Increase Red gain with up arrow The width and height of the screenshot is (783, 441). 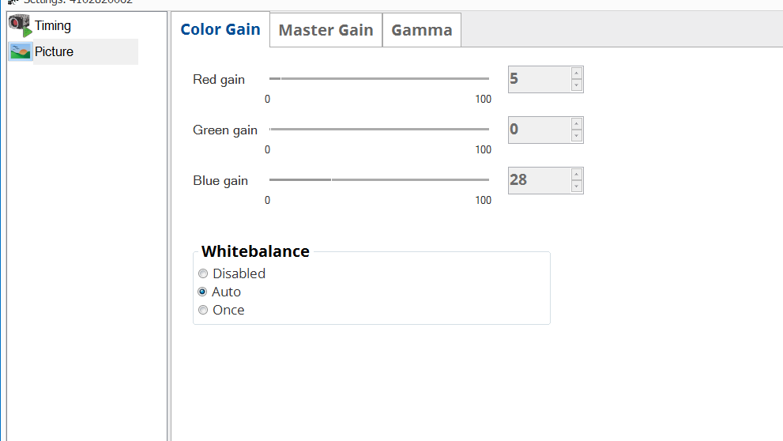tap(577, 73)
